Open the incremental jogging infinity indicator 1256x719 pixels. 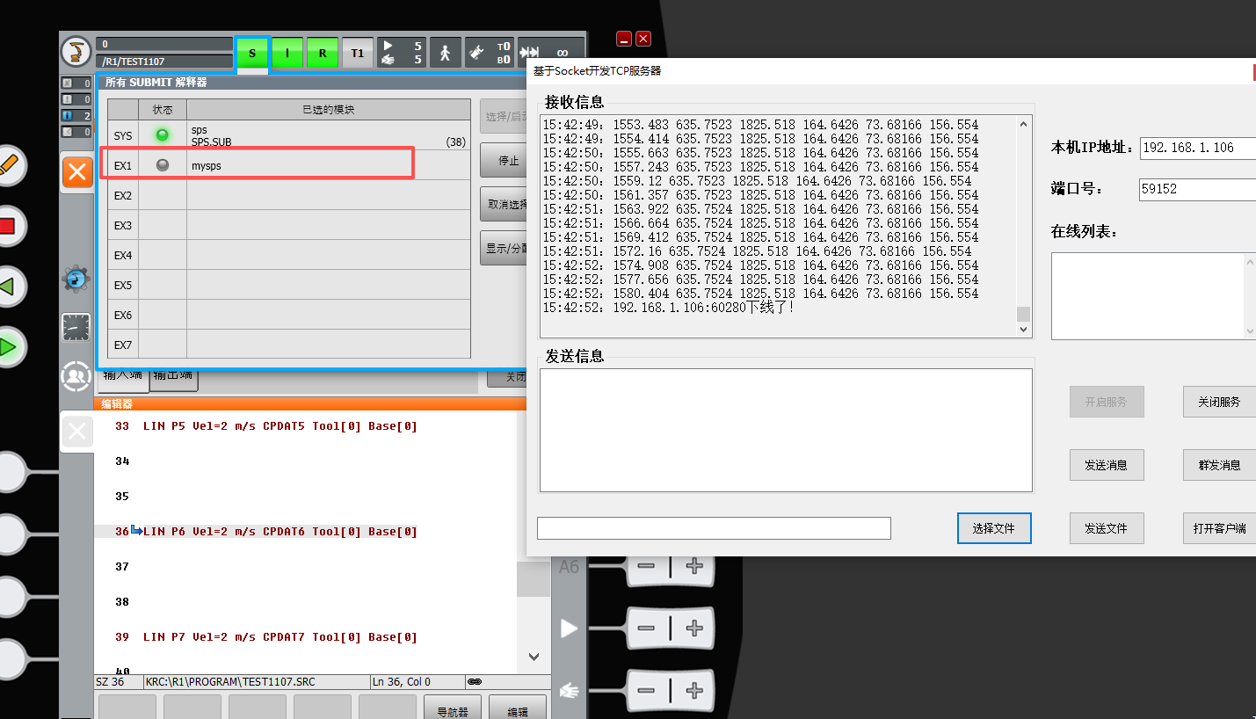pos(551,54)
